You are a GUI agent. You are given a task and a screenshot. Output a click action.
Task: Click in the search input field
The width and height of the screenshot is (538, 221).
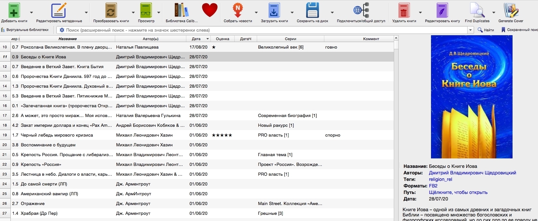point(261,30)
